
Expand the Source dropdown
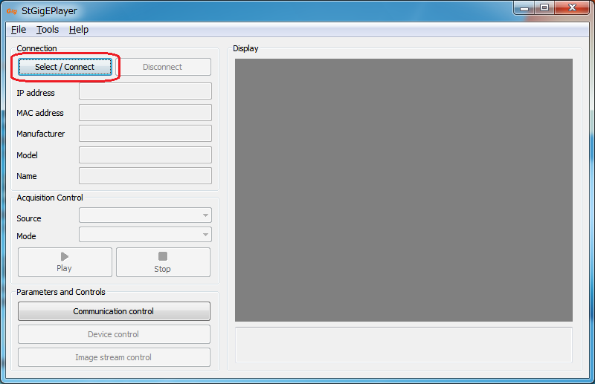coord(145,215)
